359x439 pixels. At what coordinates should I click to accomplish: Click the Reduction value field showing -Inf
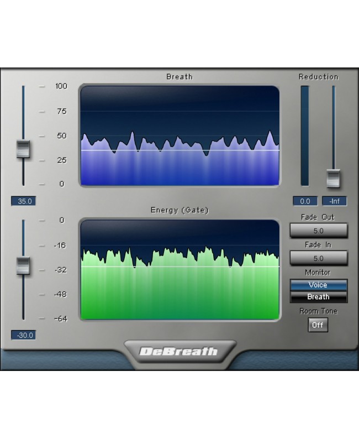[334, 201]
